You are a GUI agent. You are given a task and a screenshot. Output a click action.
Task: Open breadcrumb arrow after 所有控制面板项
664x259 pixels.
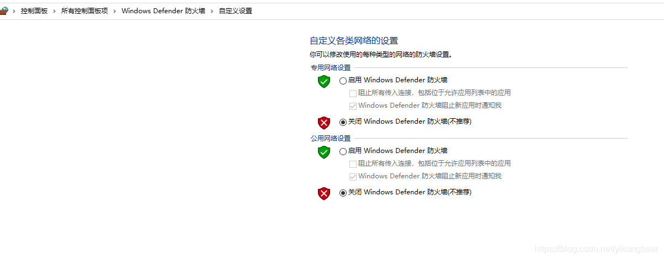click(x=115, y=11)
